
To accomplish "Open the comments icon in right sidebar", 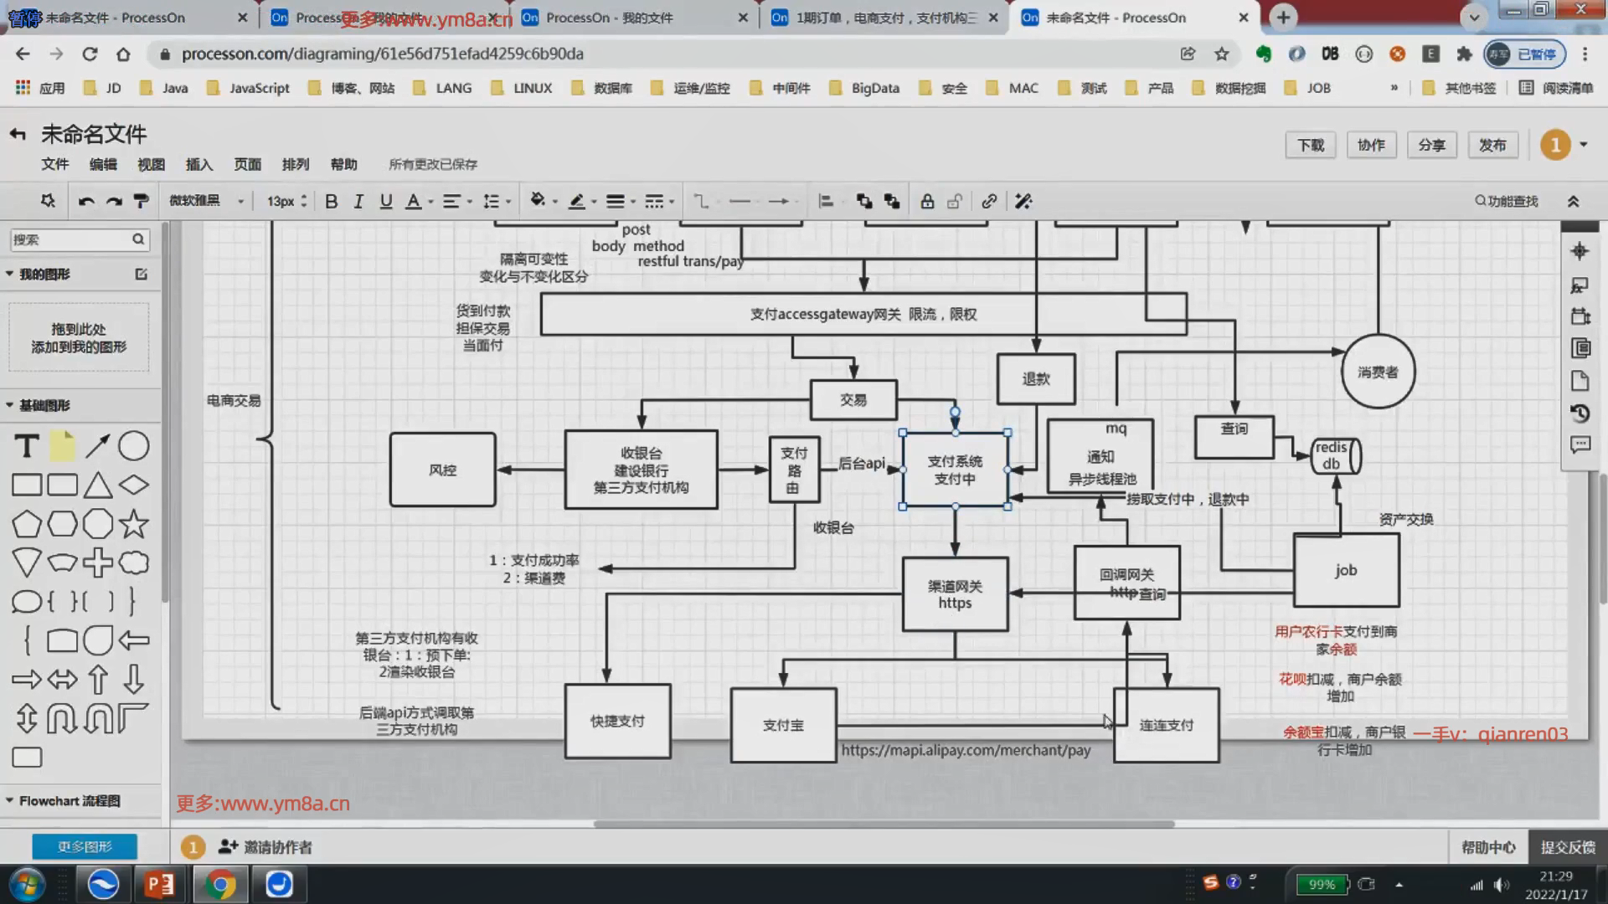I will 1580,444.
